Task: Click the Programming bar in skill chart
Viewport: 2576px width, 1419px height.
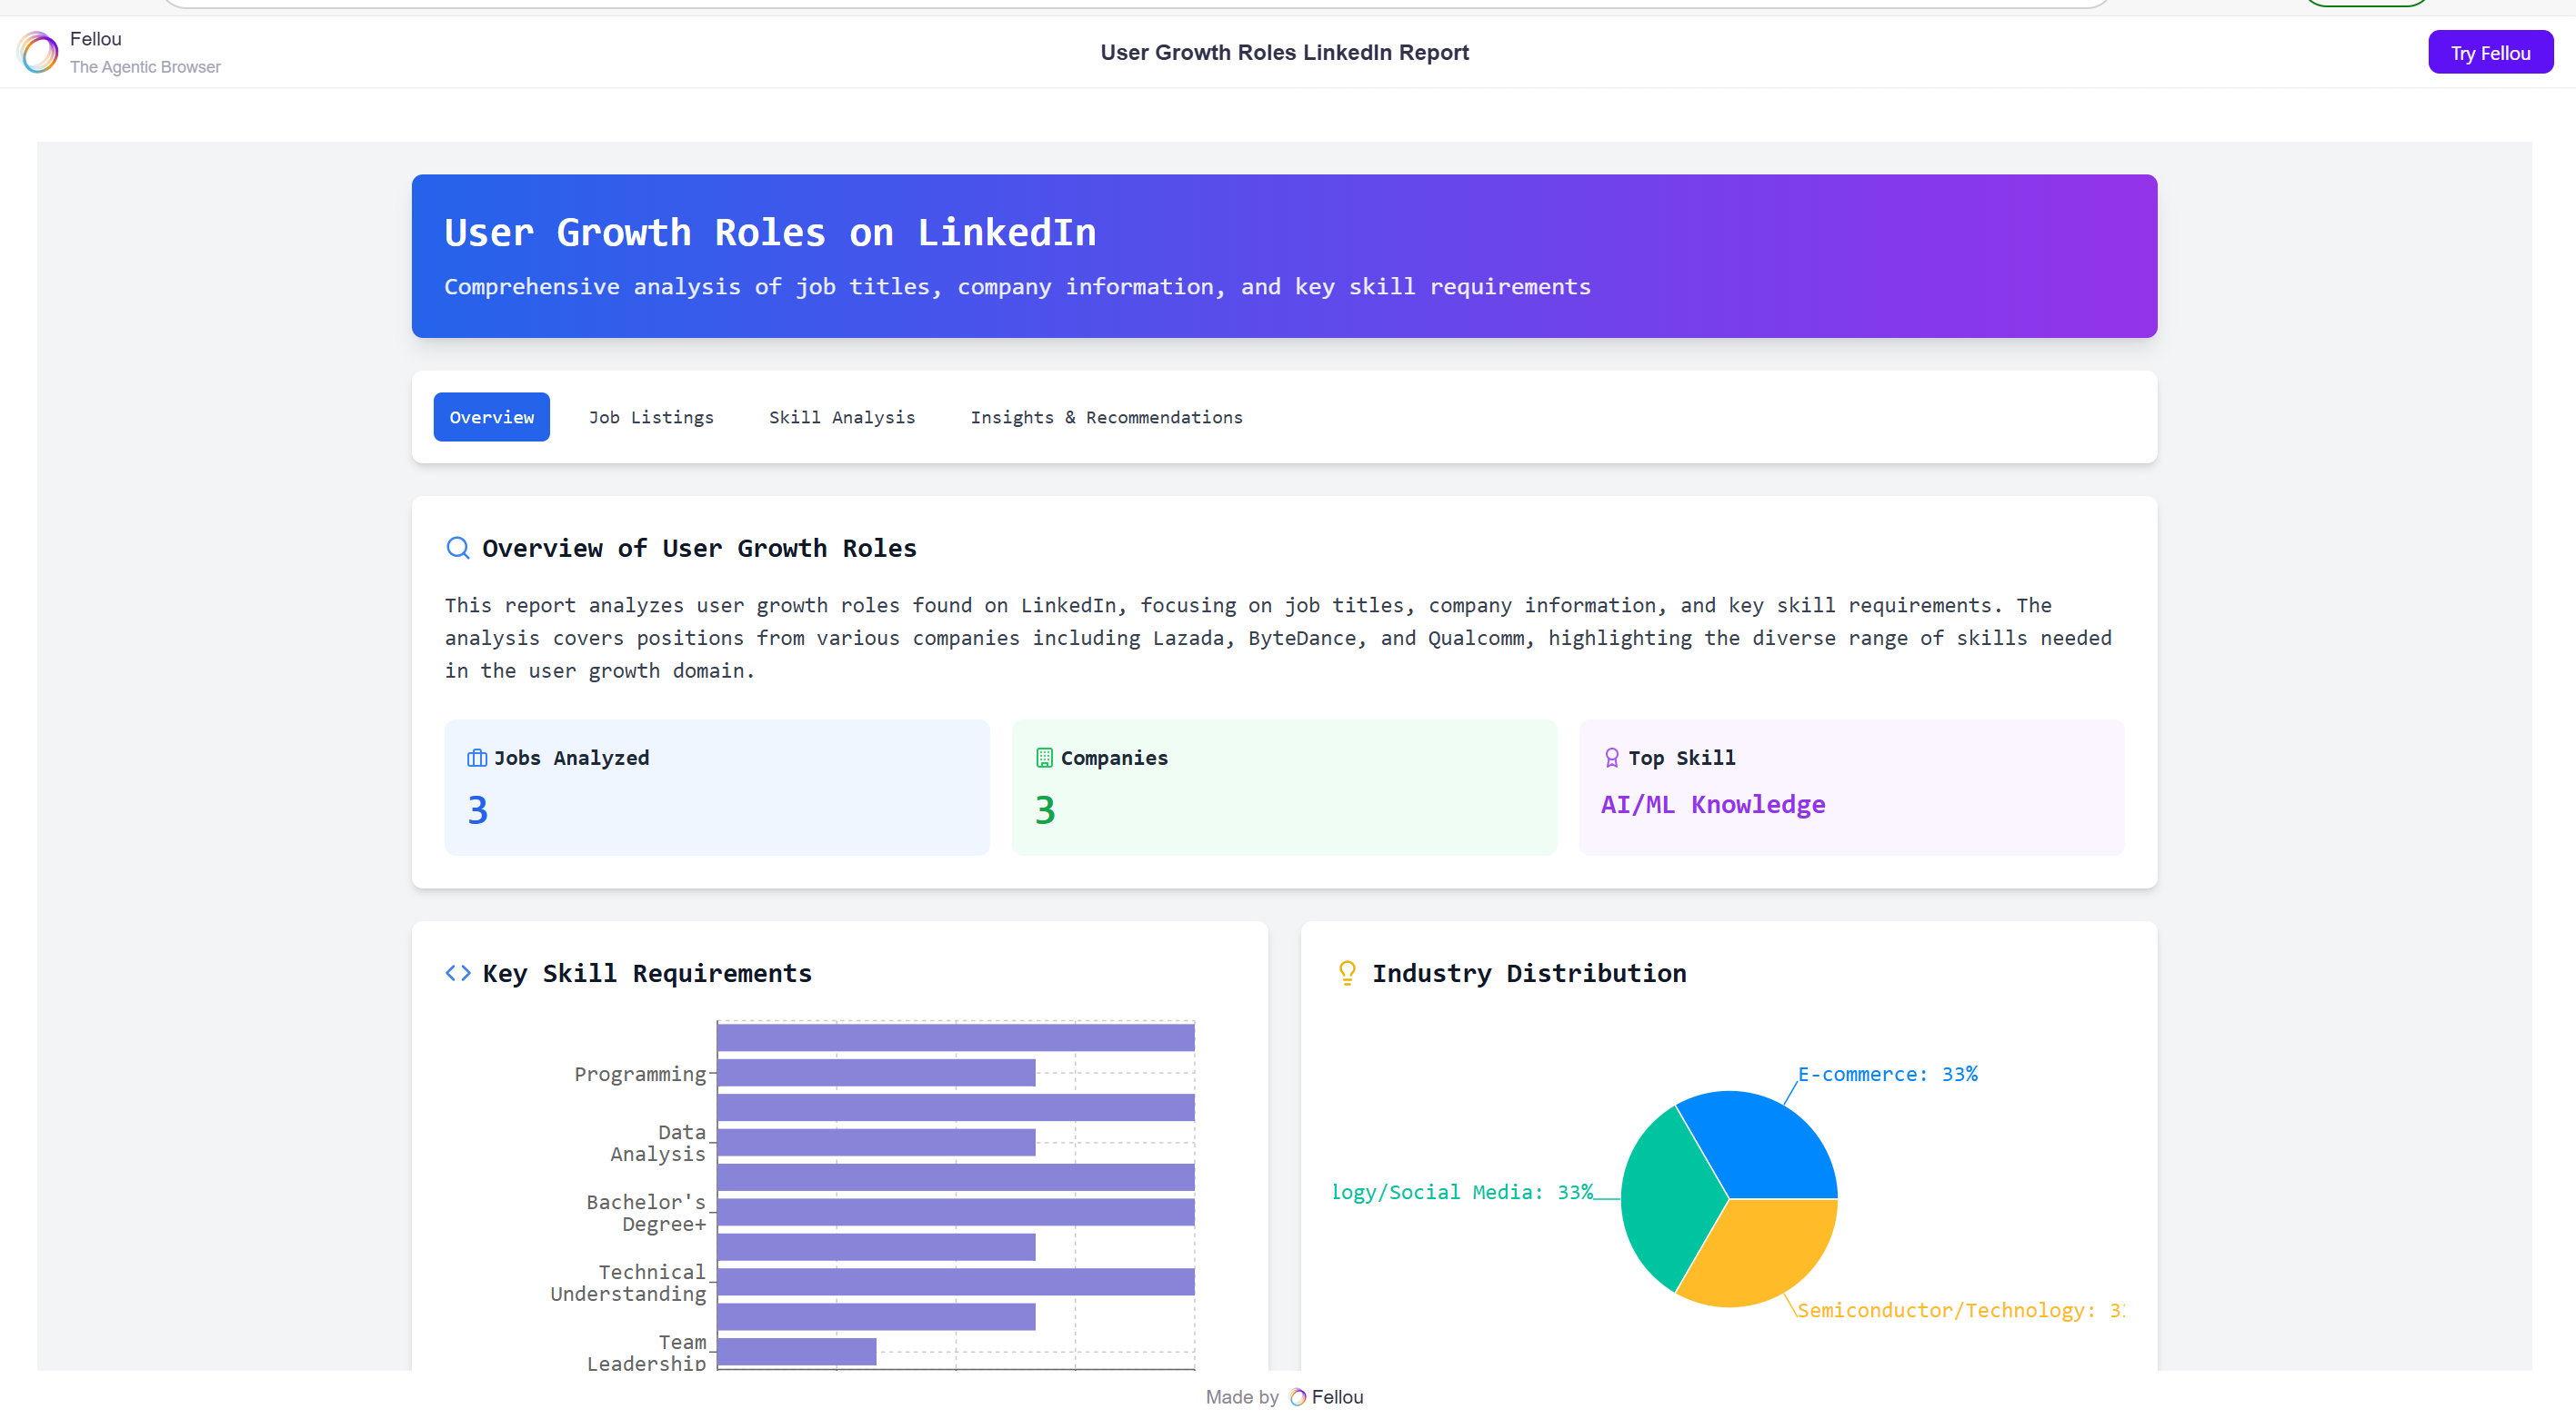Action: (x=876, y=1073)
